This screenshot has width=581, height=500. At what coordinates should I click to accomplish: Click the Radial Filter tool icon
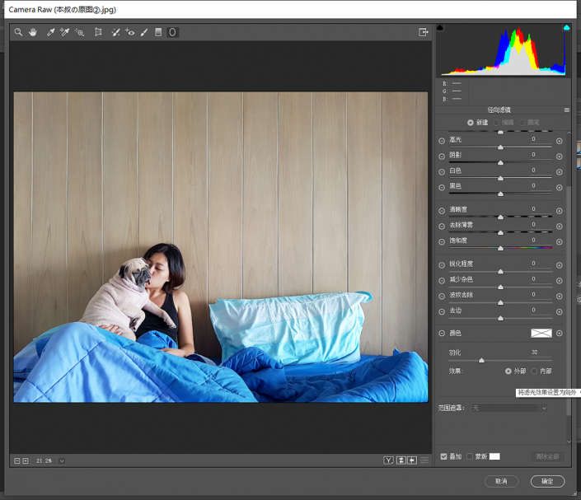[x=172, y=32]
